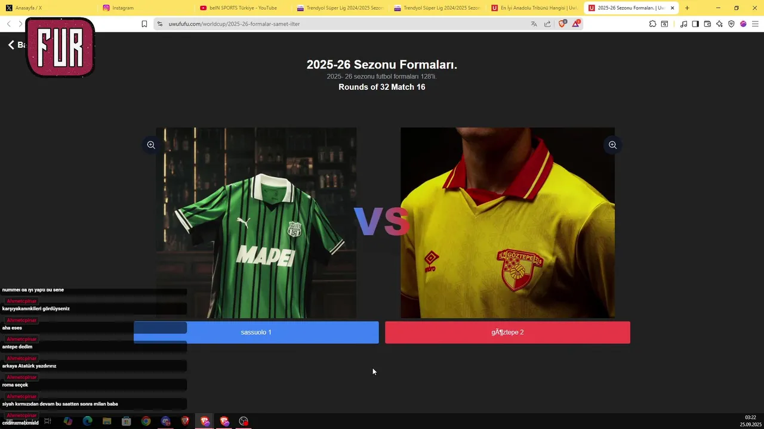Switch to beIN SPORTS Türkiye YouTube tab
The width and height of the screenshot is (764, 429).
(242, 8)
